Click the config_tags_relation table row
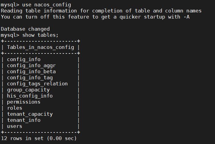The height and width of the screenshot is (144, 215). [x=37, y=84]
